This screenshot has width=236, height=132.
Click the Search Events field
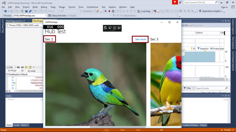tap(213, 88)
